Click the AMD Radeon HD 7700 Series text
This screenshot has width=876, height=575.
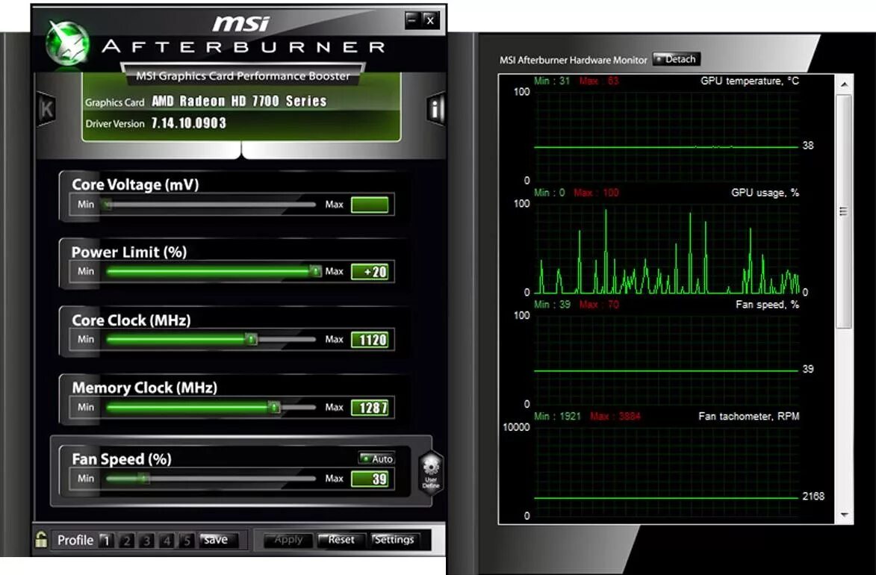click(239, 101)
